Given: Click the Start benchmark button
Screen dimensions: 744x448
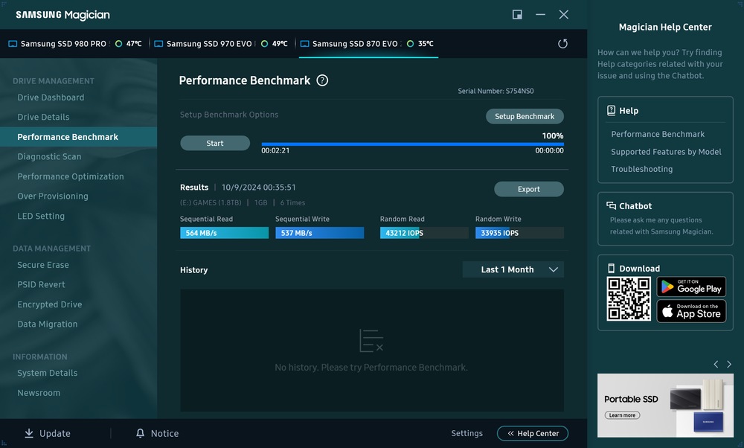Looking at the screenshot, I should tap(215, 143).
